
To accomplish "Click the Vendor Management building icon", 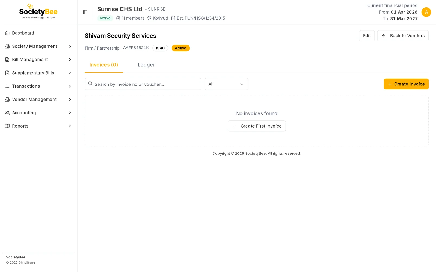I will (x=7, y=100).
